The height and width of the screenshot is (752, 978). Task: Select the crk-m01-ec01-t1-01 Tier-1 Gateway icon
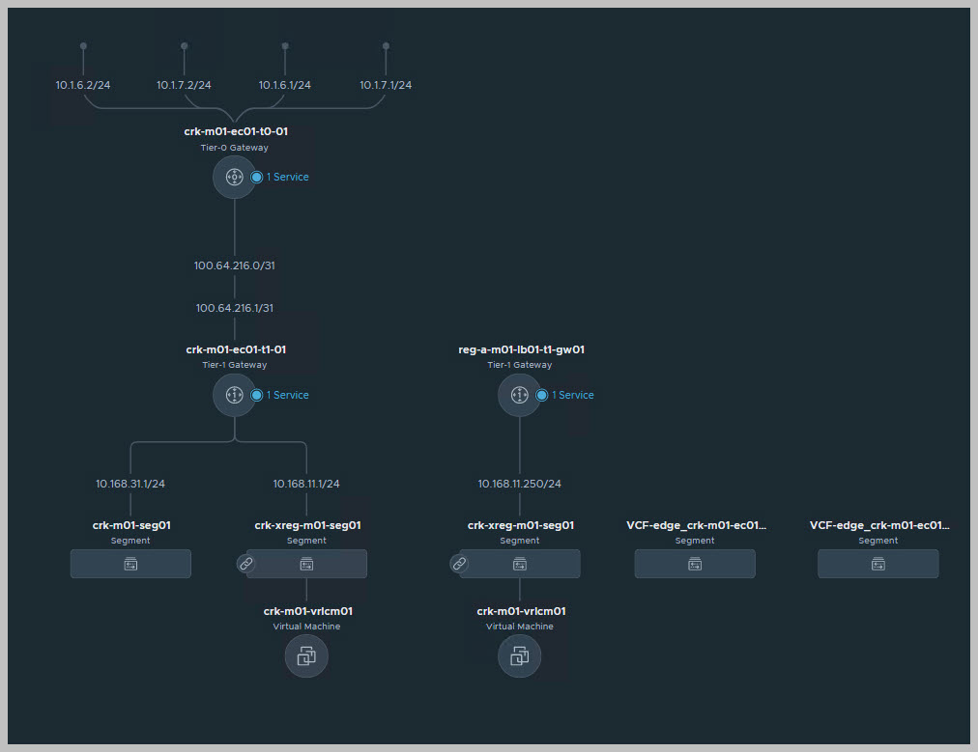(x=234, y=395)
